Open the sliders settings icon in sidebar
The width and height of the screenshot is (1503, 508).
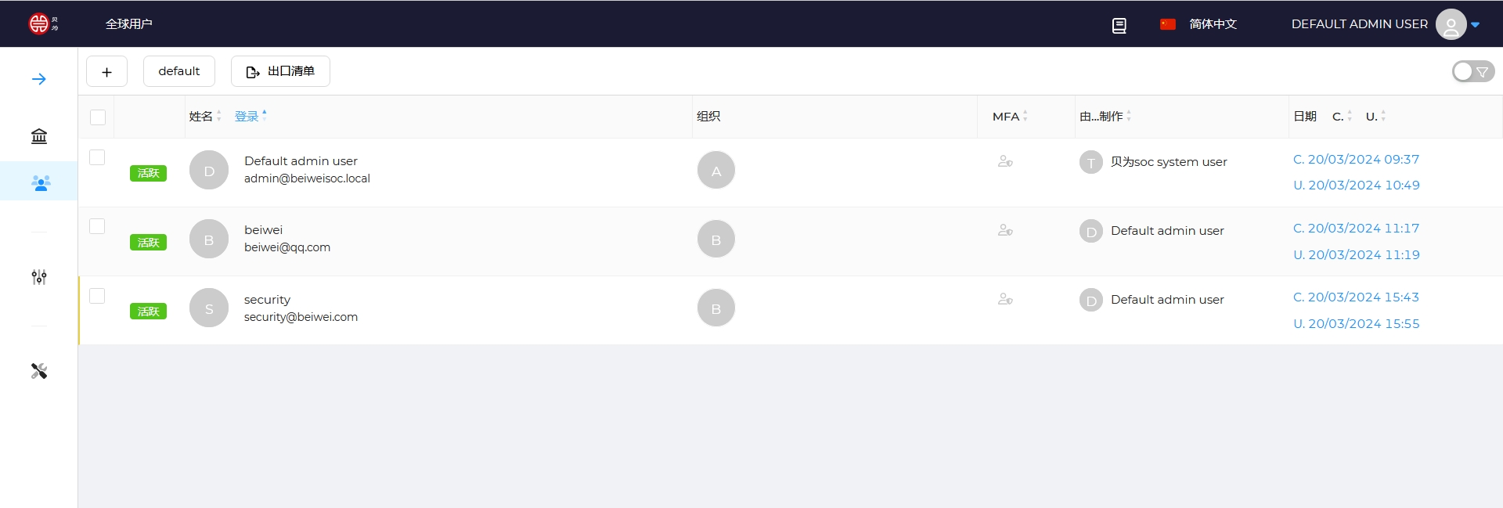39,276
